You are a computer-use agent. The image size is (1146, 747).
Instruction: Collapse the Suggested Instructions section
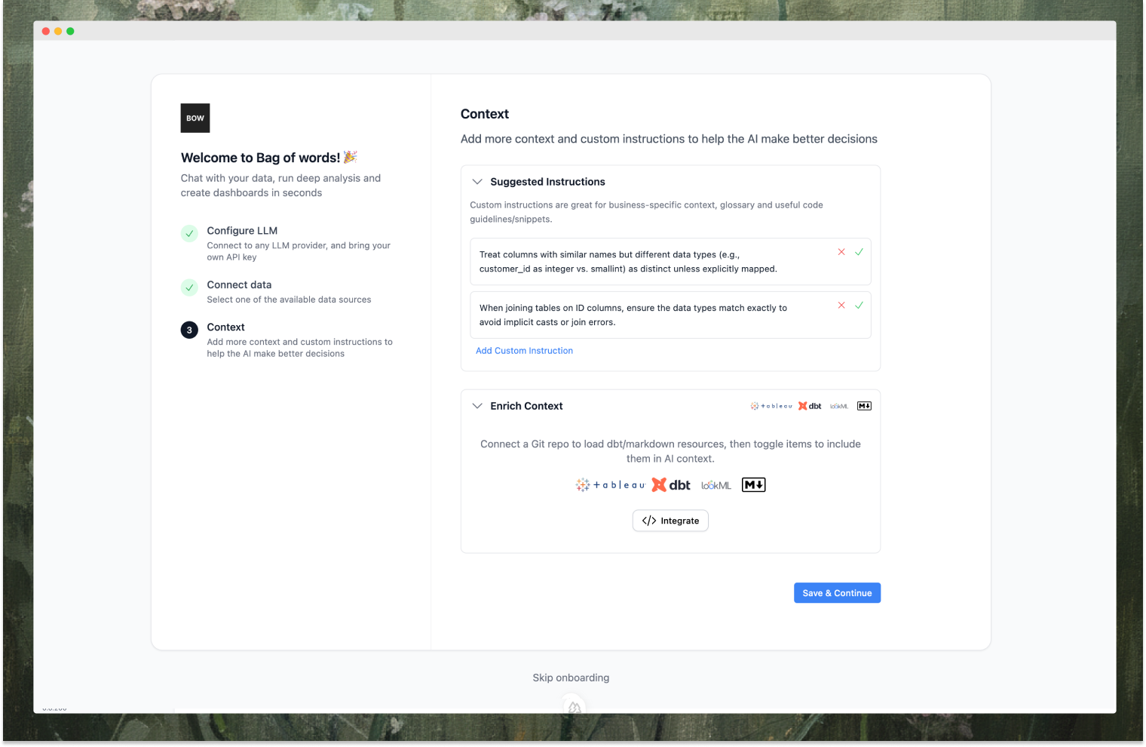(477, 182)
